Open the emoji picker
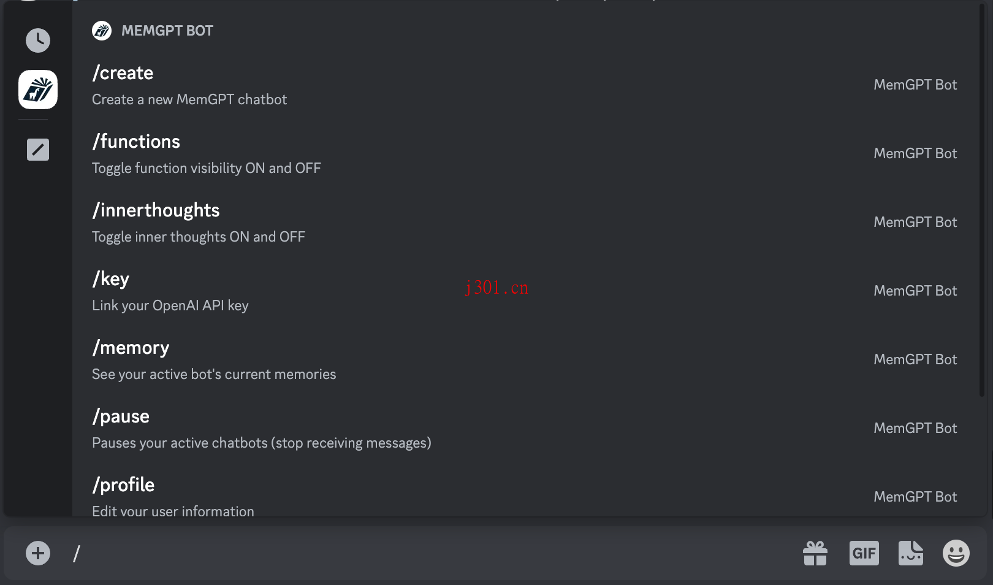 (956, 553)
